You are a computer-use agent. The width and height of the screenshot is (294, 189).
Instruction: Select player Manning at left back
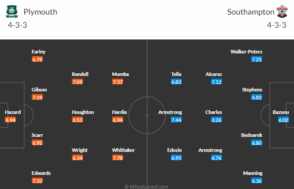[253, 173]
